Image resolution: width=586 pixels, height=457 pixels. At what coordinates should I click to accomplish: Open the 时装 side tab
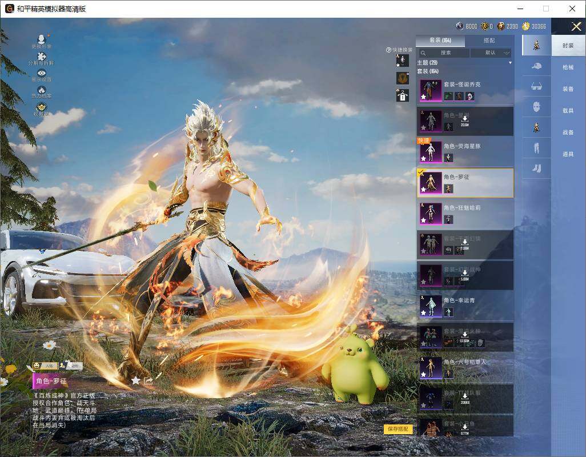click(568, 46)
